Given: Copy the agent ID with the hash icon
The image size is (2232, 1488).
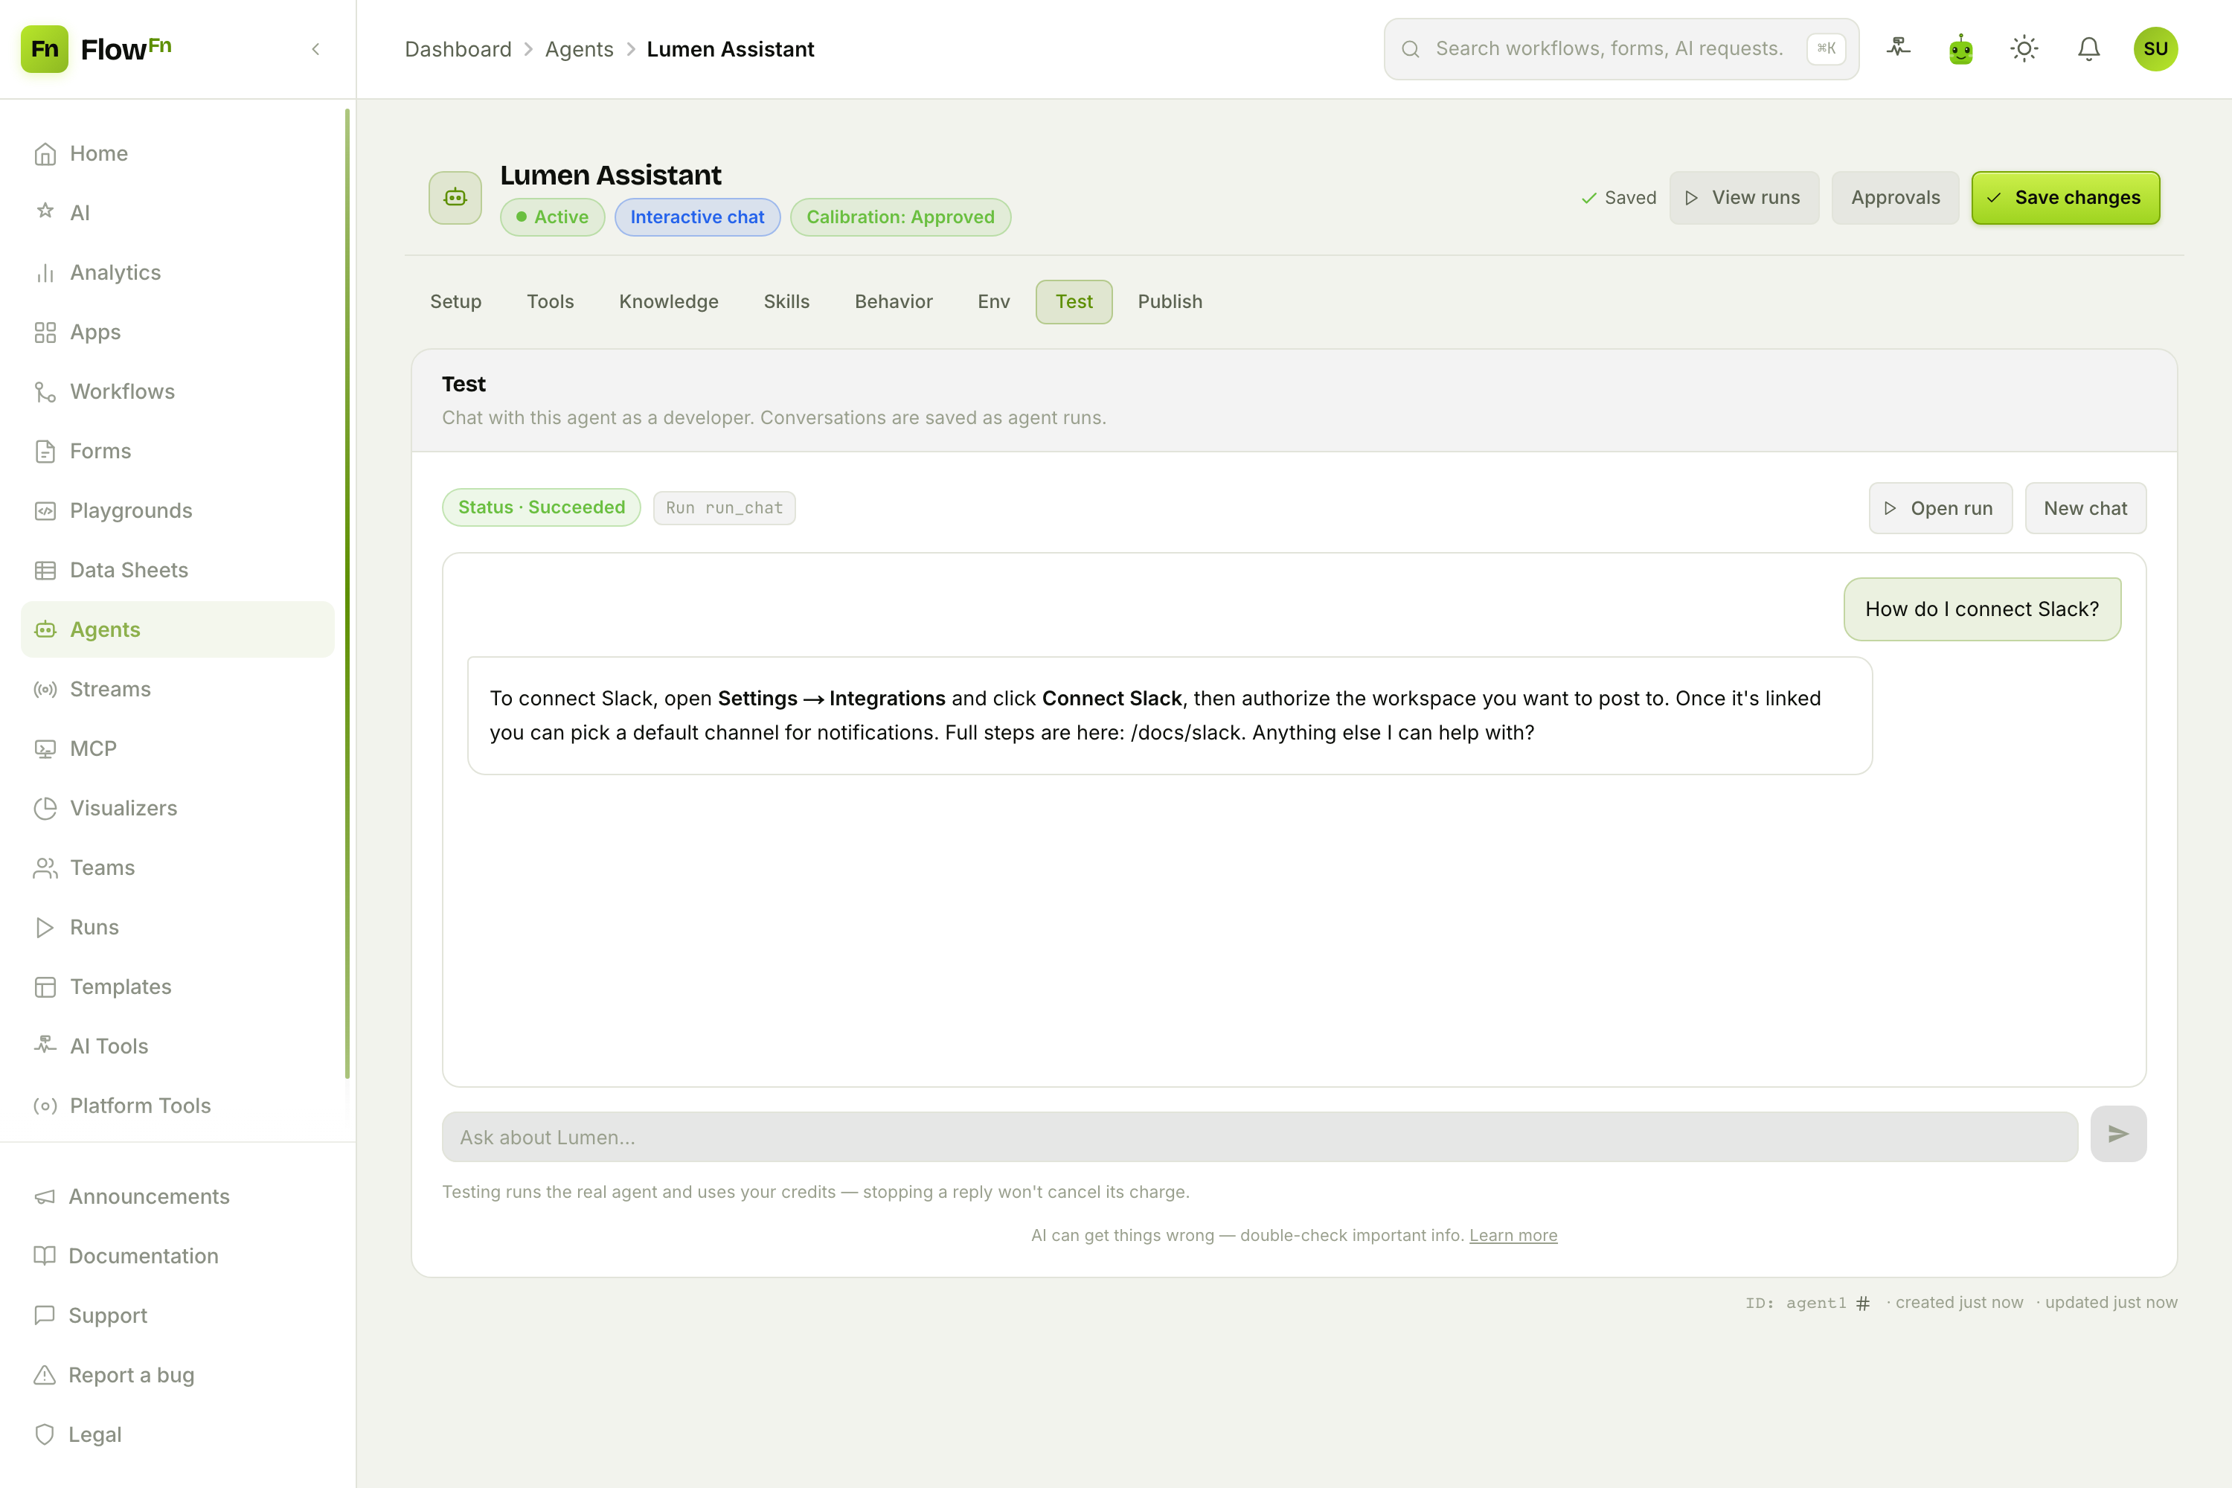Looking at the screenshot, I should (1863, 1303).
